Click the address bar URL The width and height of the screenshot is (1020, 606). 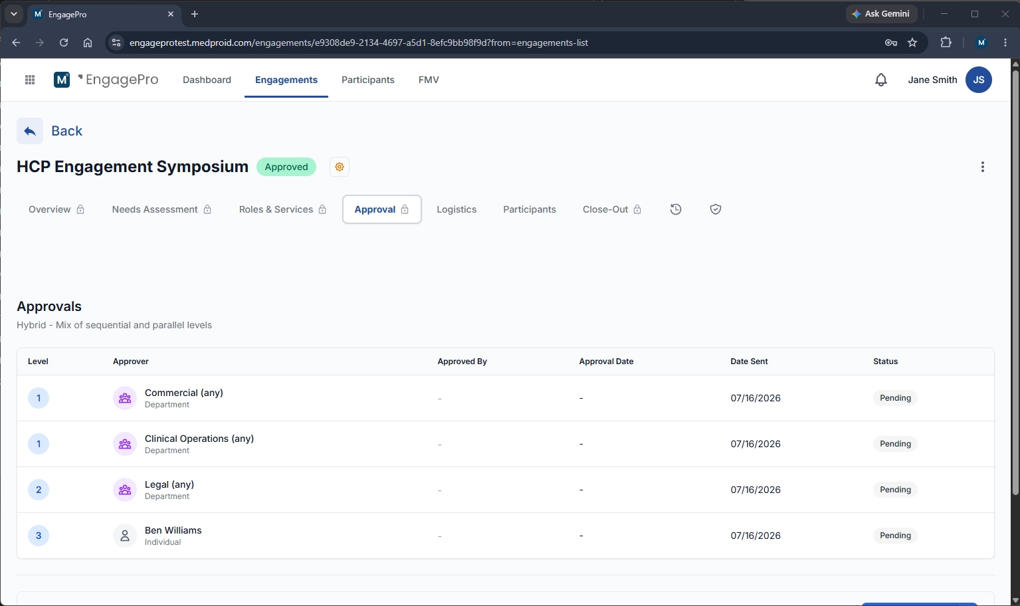coord(359,43)
